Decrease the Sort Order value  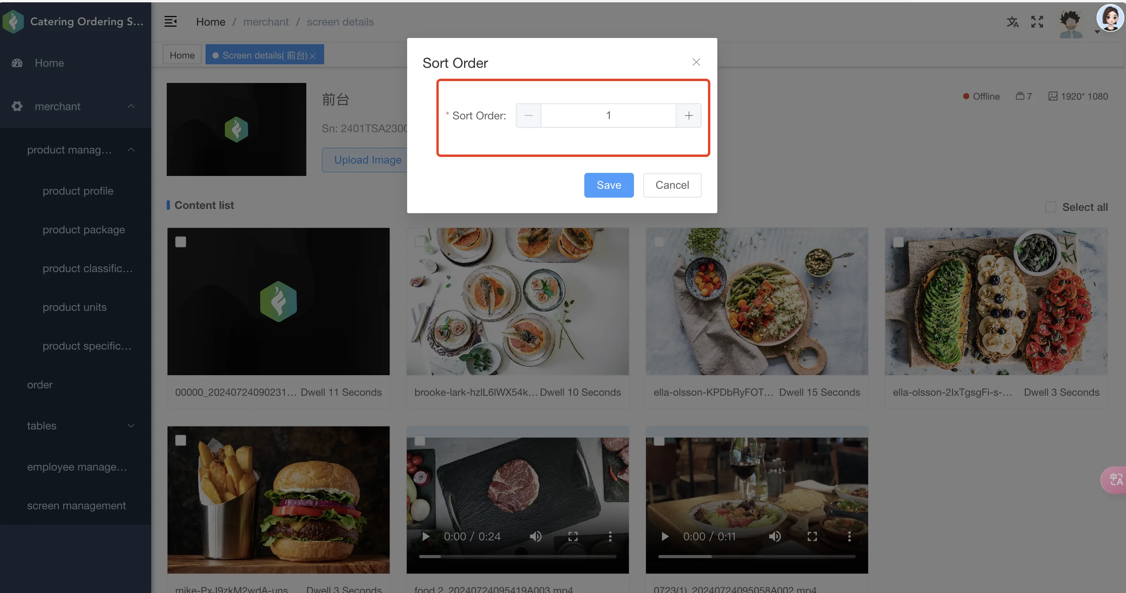click(x=528, y=115)
